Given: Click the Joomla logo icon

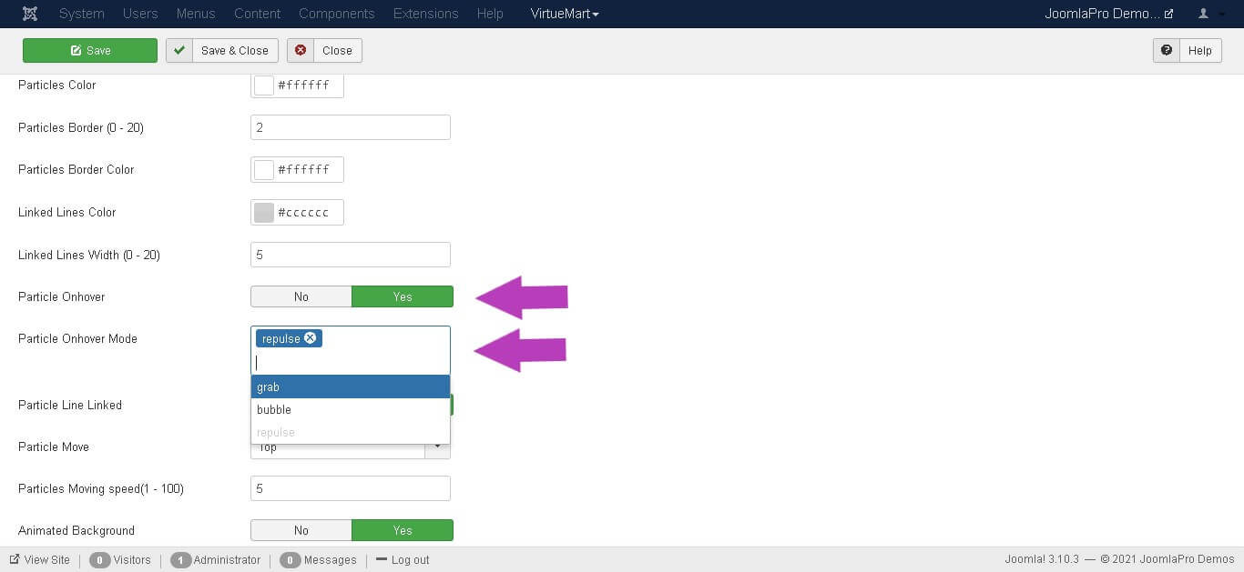Looking at the screenshot, I should click(31, 14).
